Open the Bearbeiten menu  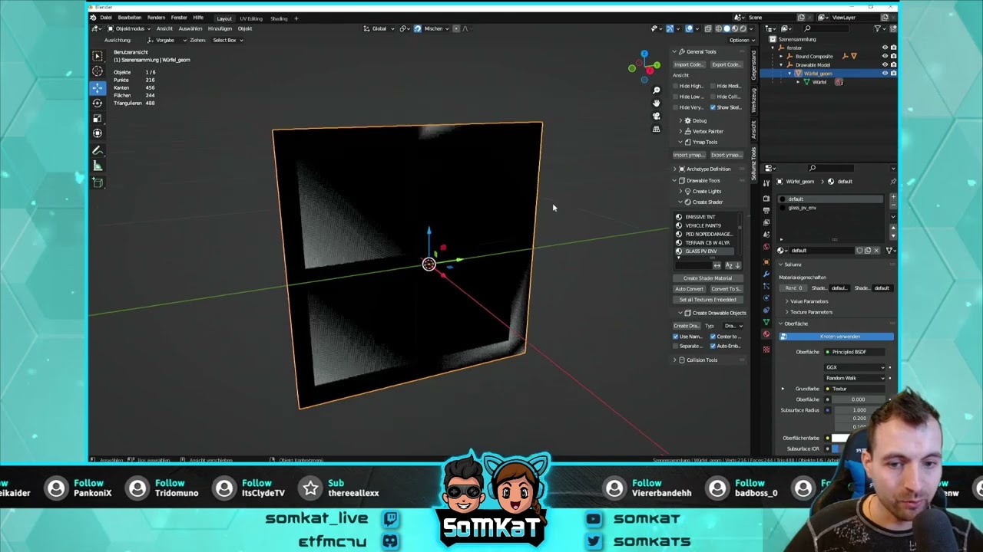[129, 18]
